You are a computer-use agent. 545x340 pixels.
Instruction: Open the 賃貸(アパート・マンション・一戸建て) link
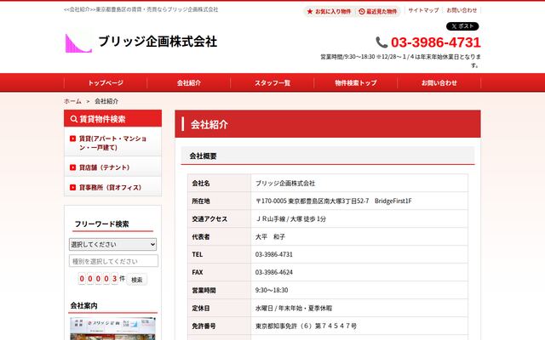[112, 143]
